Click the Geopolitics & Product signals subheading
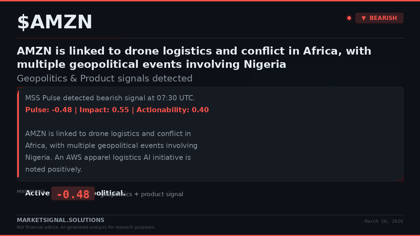420x236 pixels. coord(105,78)
